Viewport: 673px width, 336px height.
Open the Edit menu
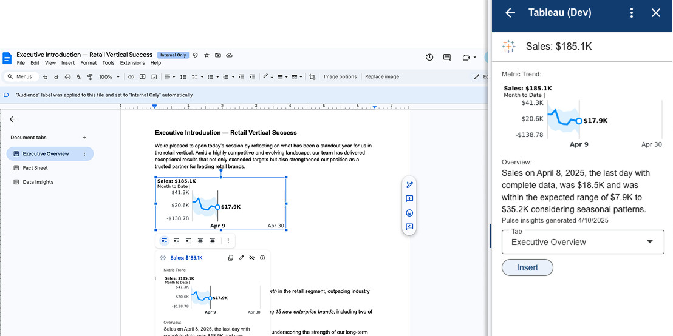pos(35,63)
